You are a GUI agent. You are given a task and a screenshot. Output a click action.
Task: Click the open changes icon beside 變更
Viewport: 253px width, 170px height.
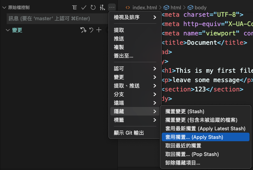click(x=83, y=30)
